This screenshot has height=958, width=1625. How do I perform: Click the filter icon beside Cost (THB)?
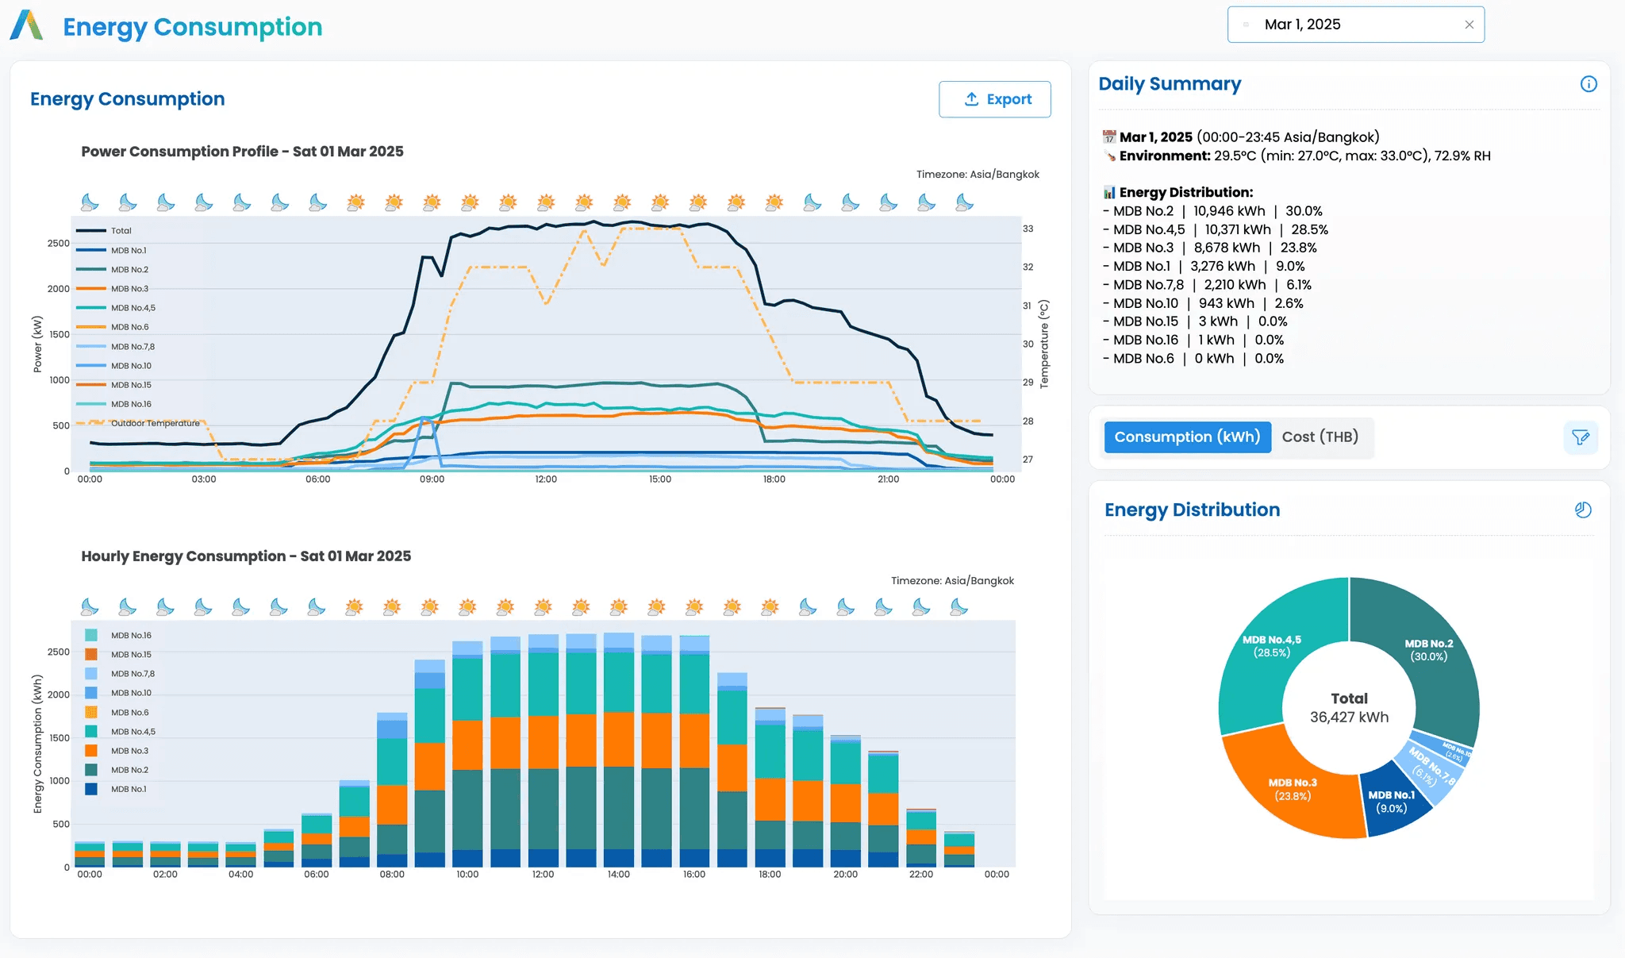1581,437
